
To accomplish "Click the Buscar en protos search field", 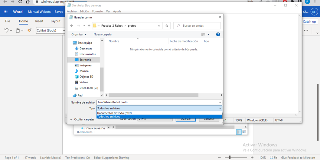I will click(x=197, y=26).
